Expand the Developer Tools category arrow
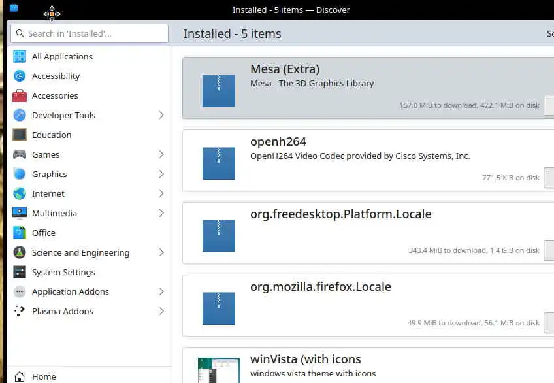The width and height of the screenshot is (554, 383). [161, 115]
